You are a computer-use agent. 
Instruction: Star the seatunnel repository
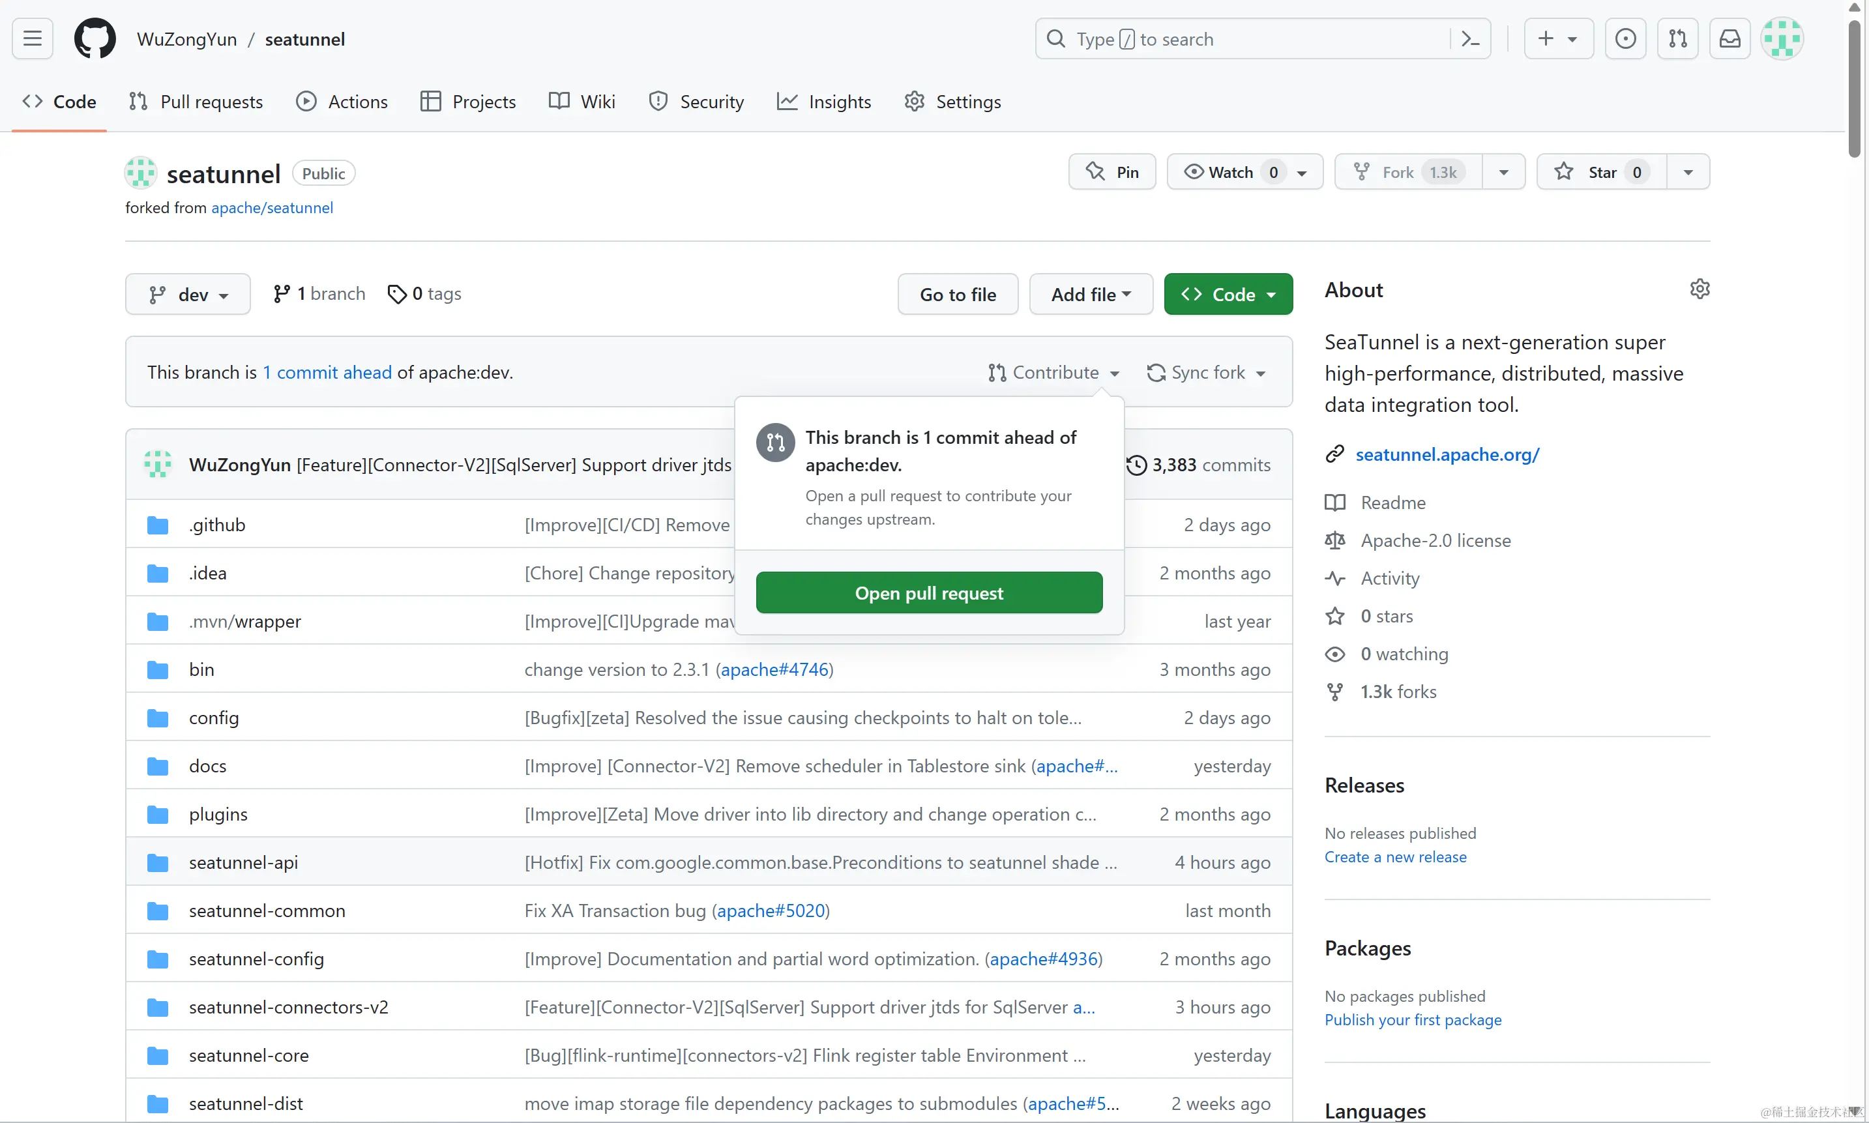1601,173
